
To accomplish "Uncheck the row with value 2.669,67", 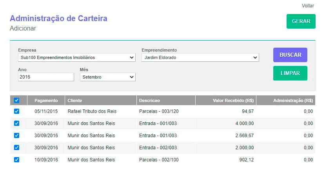I will coord(16,136).
